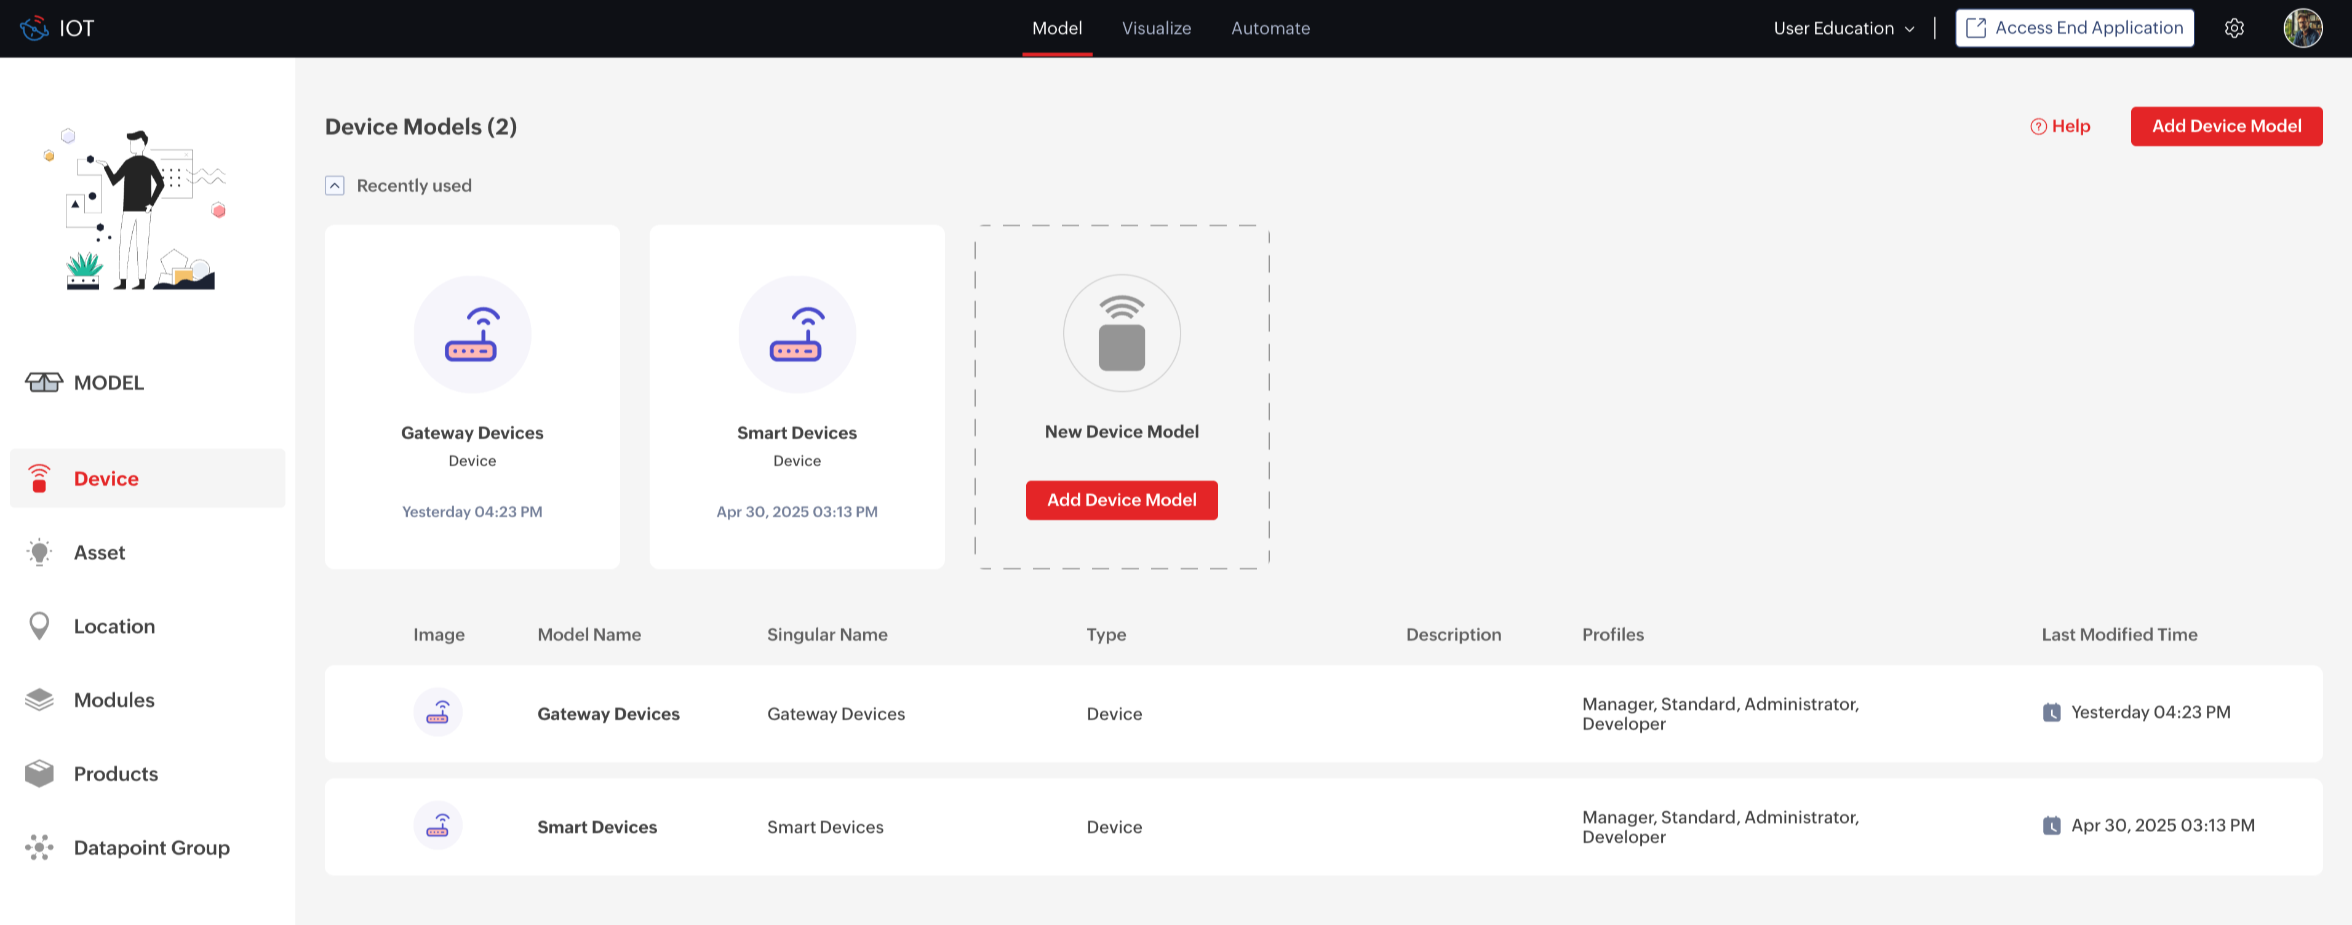This screenshot has width=2352, height=925.
Task: Switch to the Visualize tab
Action: tap(1156, 28)
